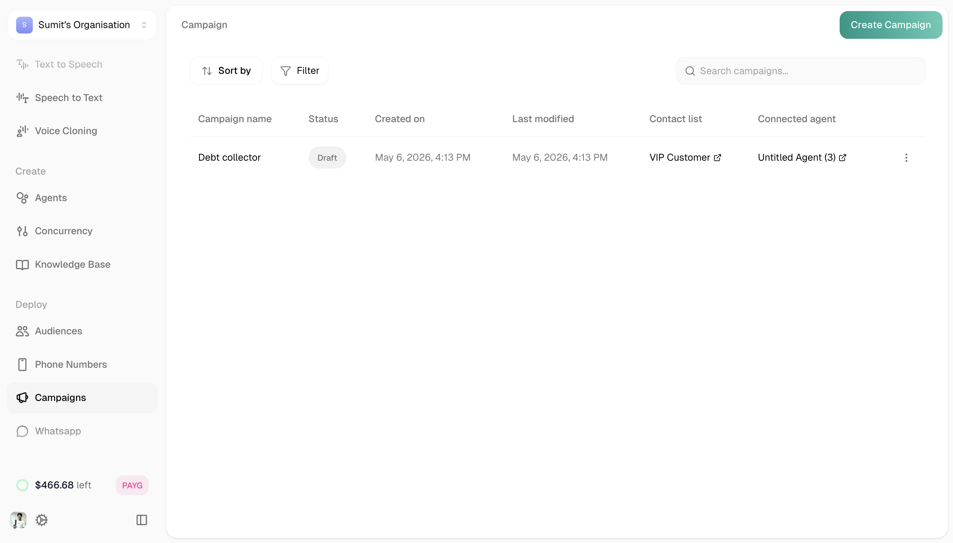
Task: Click the Agents icon in sidebar
Action: (x=22, y=198)
